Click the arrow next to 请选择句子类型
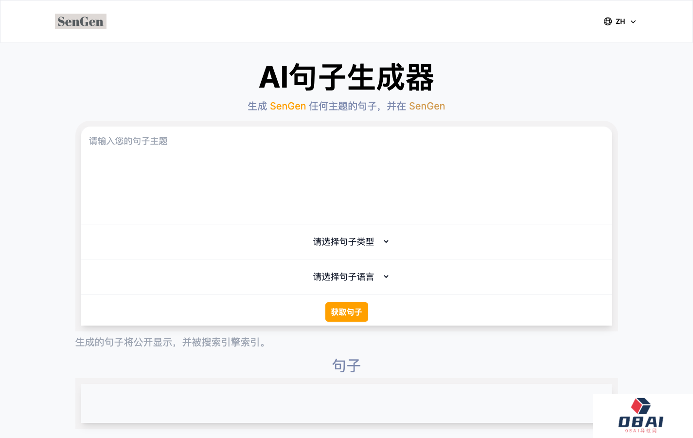 pyautogui.click(x=386, y=242)
